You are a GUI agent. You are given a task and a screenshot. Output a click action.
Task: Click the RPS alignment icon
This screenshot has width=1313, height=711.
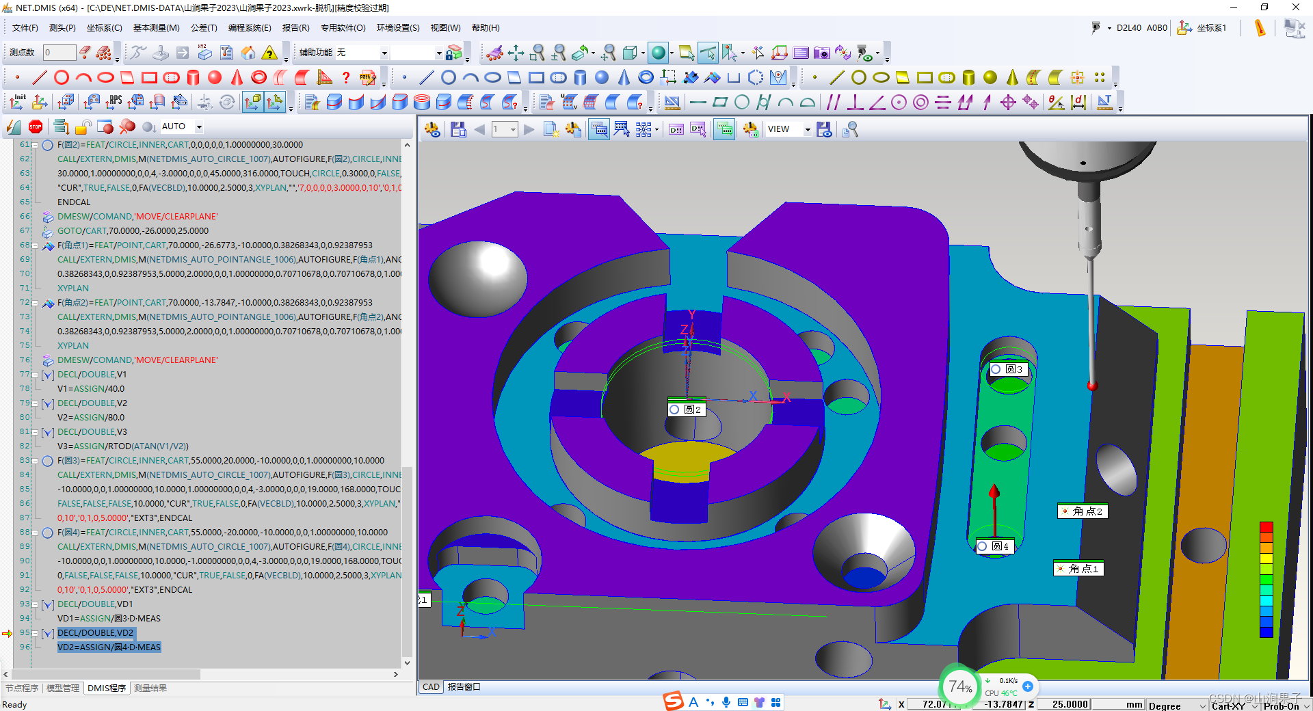tap(114, 103)
